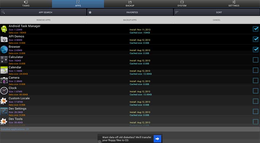Click the API Demos folder icon

pos(4,39)
